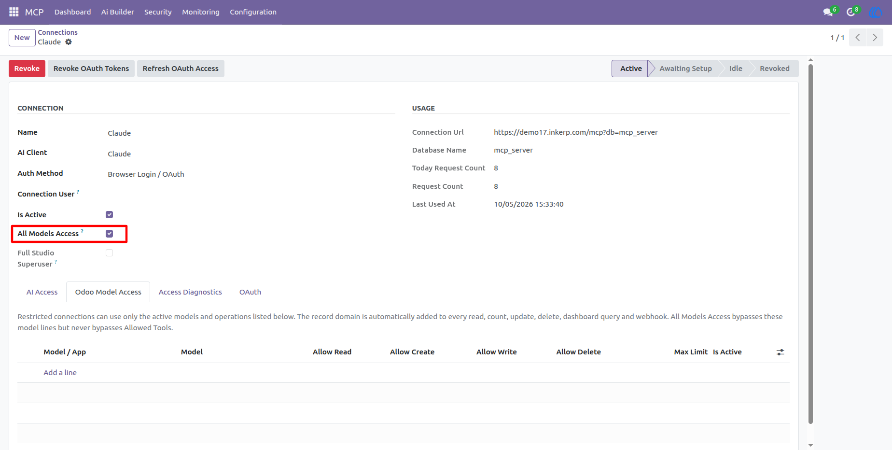Click the connection URL text
Viewport: 892px width, 450px height.
coord(575,132)
